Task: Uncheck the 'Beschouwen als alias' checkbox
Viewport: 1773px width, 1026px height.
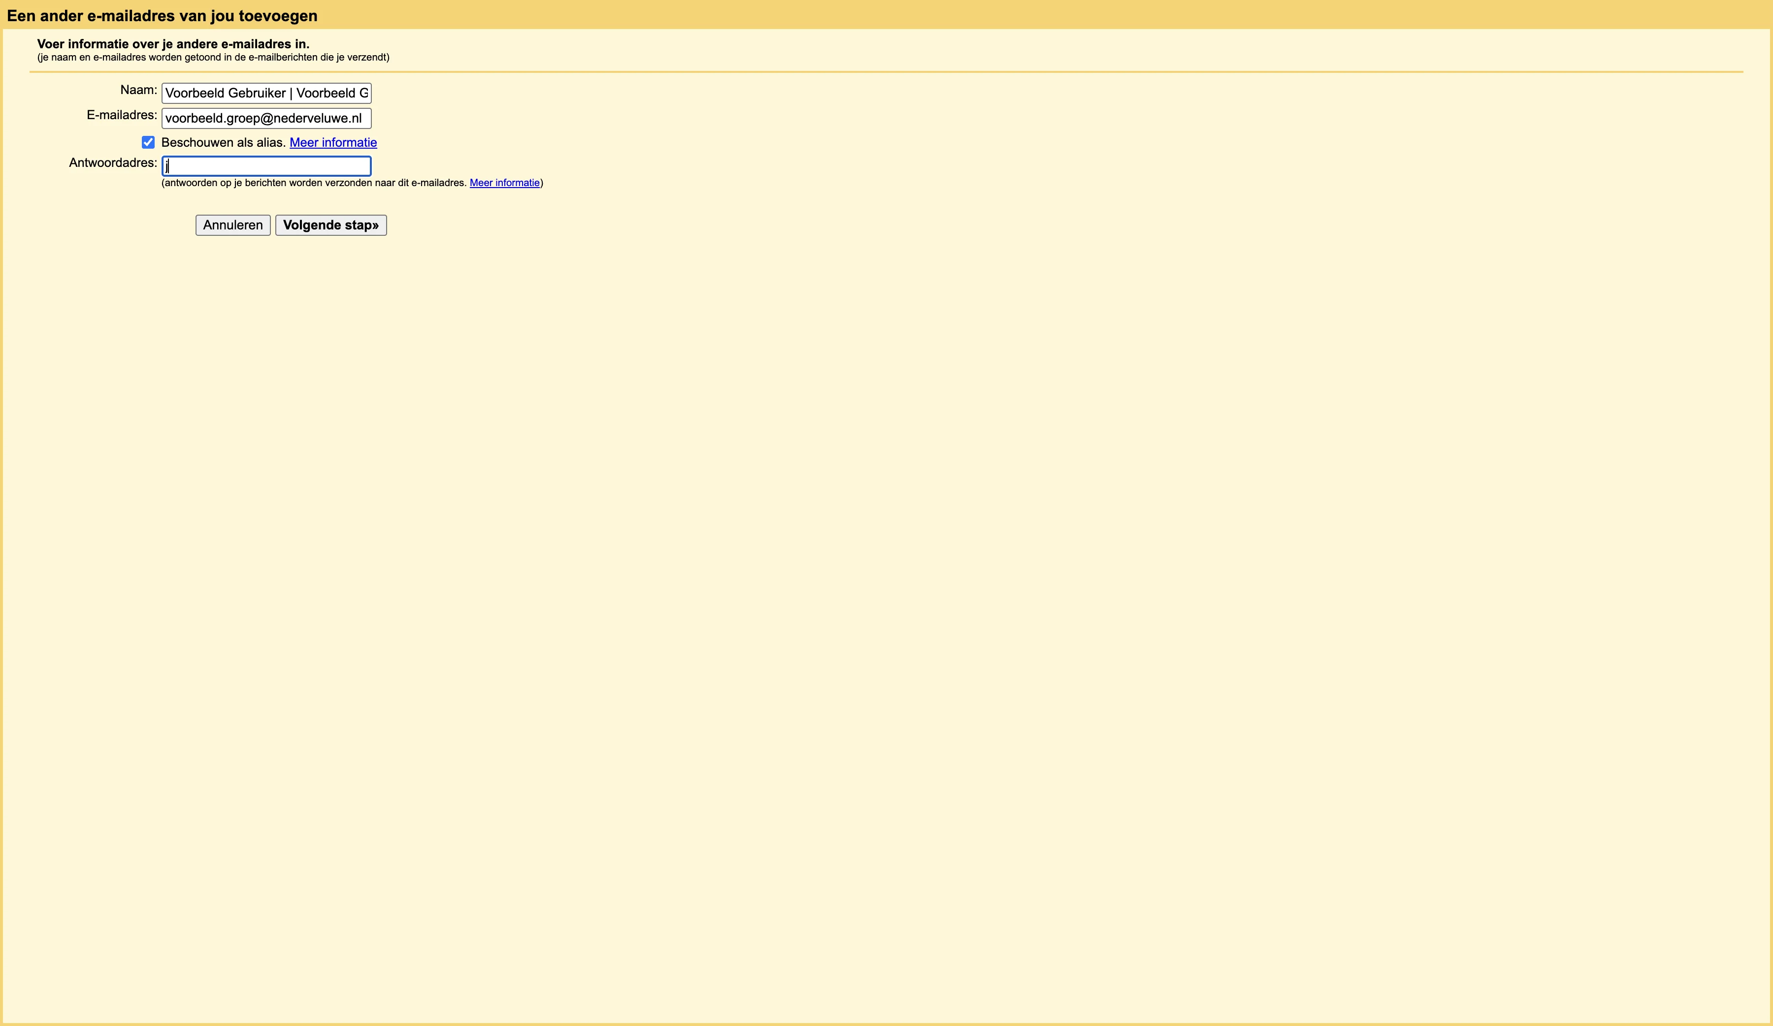Action: click(148, 142)
